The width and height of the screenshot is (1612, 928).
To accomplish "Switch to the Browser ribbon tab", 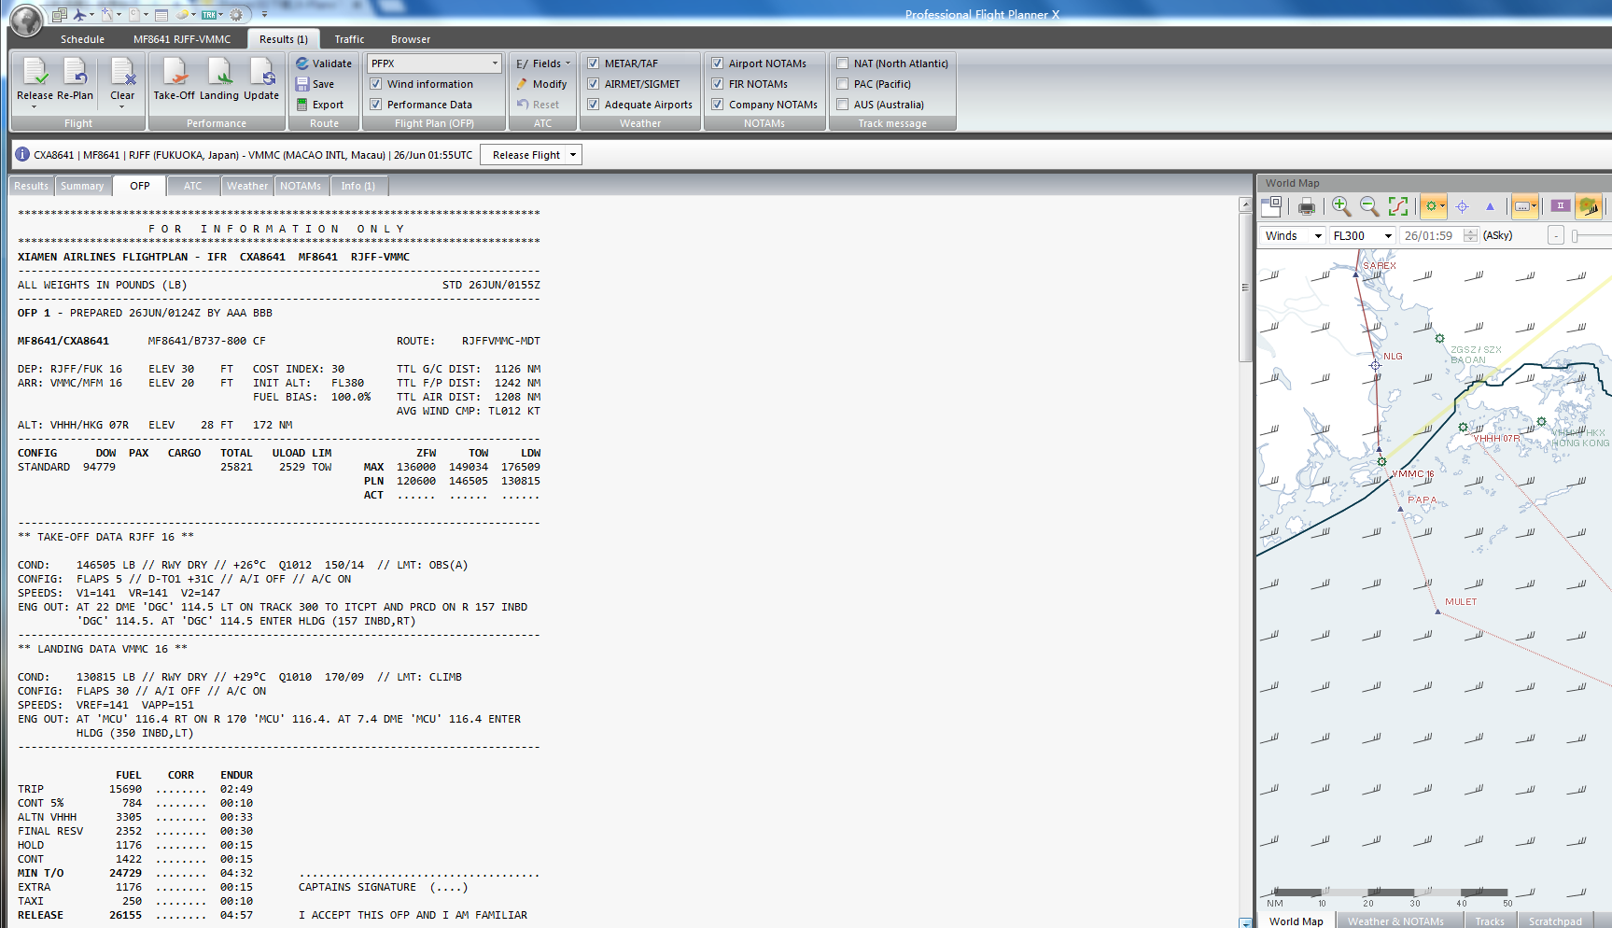I will pyautogui.click(x=411, y=39).
